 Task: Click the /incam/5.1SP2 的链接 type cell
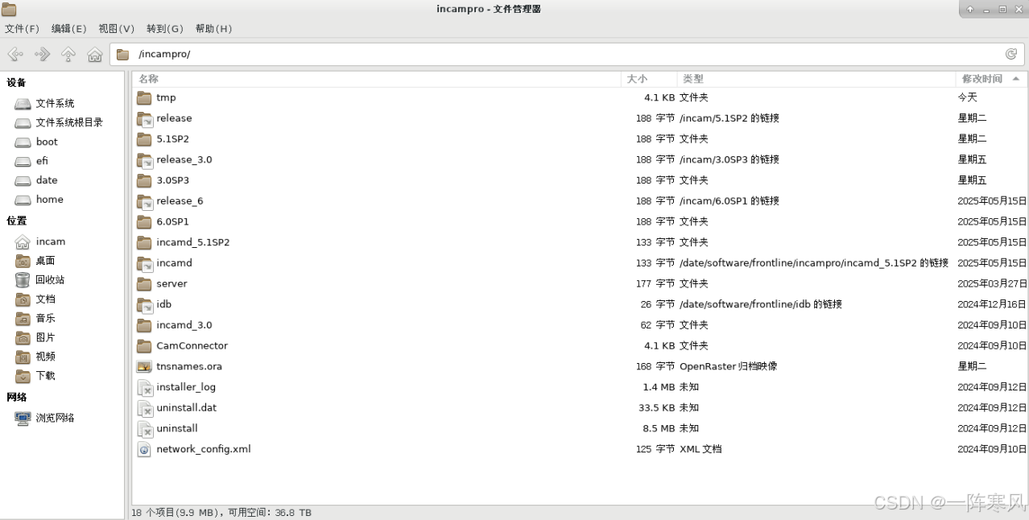pos(729,118)
